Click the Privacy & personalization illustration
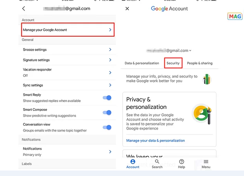This screenshot has width=244, height=176. [202, 114]
